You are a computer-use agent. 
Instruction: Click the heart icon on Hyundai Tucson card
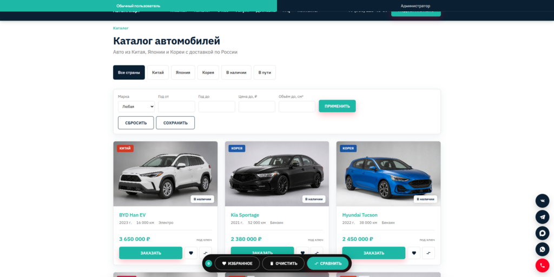point(414,253)
